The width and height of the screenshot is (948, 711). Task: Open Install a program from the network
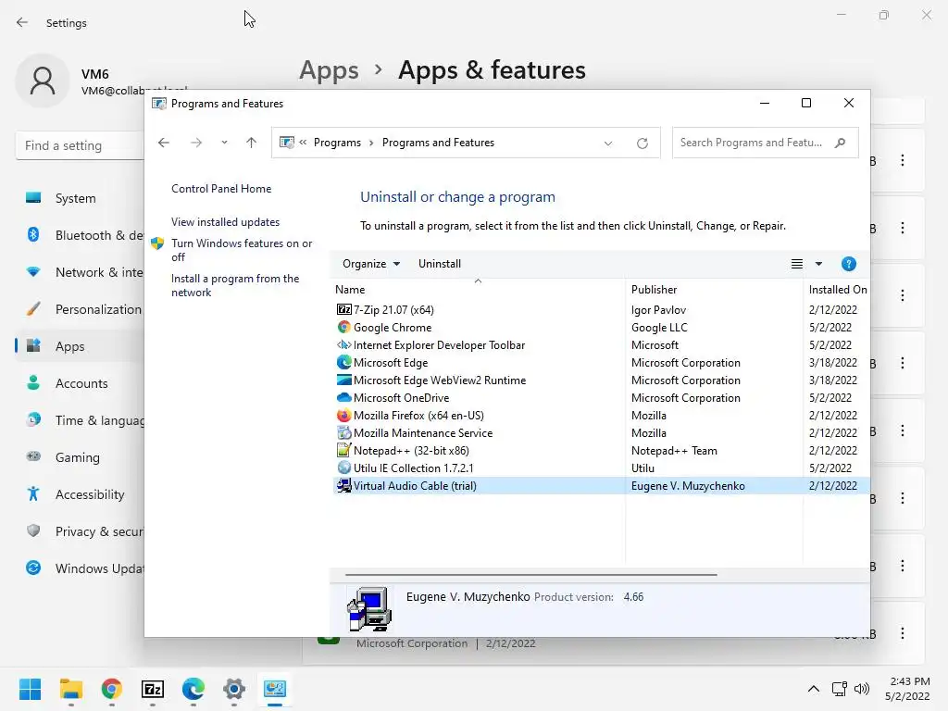tap(235, 285)
